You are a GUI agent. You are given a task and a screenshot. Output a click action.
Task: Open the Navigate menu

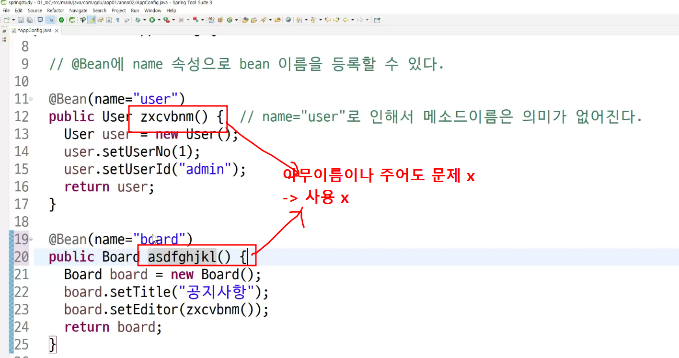point(79,11)
